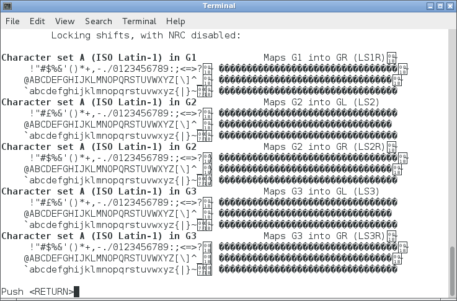Click the 'Locking shifts, with NRC disabled' line
Image resolution: width=457 pixels, height=301 pixels.
tap(145, 35)
